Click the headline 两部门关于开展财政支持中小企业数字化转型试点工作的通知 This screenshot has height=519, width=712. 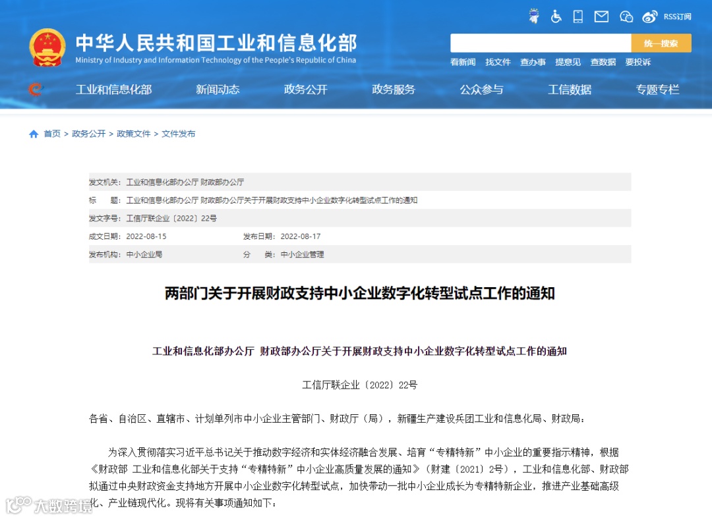[360, 294]
